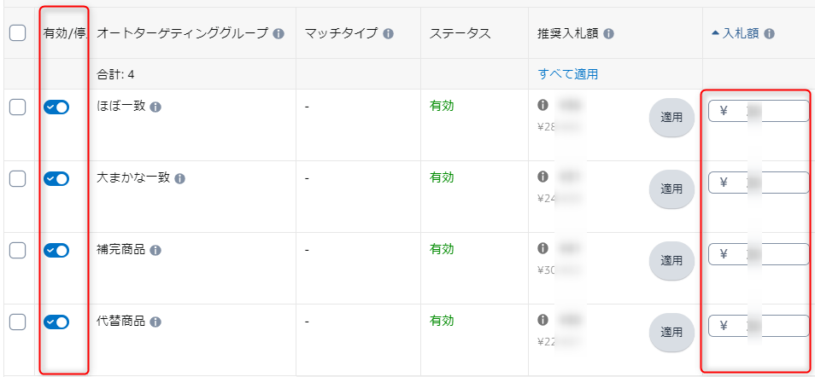The image size is (815, 377).
Task: Open info icon for マッチタイプ header
Action: pyautogui.click(x=389, y=34)
